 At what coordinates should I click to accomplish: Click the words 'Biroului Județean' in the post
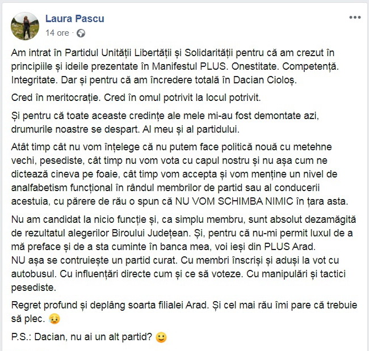[150, 233]
